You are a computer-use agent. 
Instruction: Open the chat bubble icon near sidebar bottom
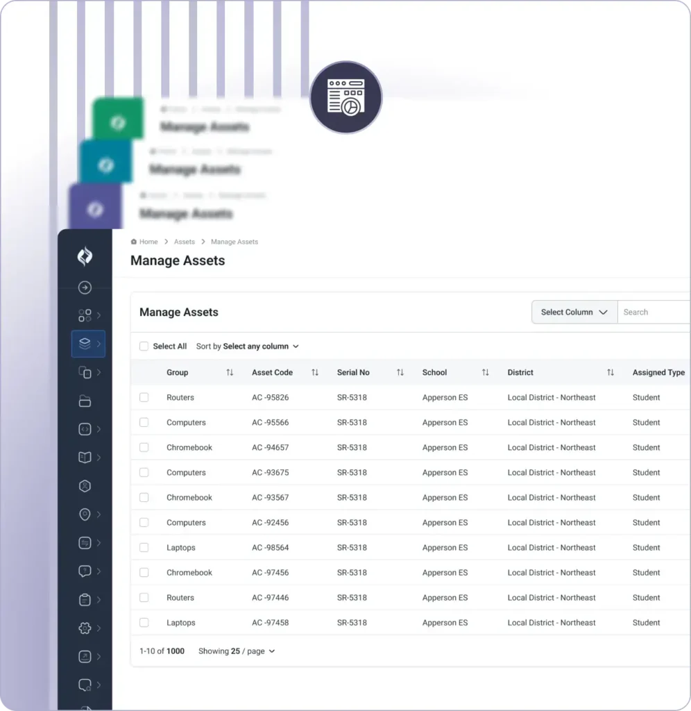coord(85,685)
